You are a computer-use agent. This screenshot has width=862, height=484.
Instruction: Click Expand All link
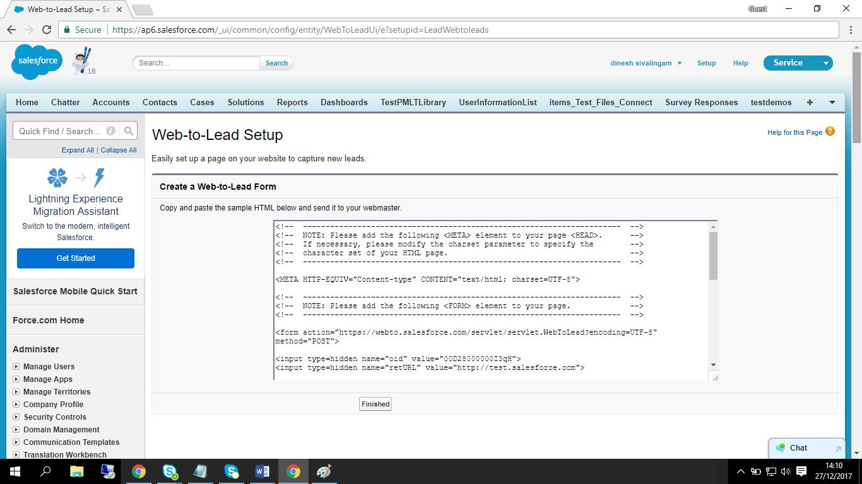pos(78,150)
